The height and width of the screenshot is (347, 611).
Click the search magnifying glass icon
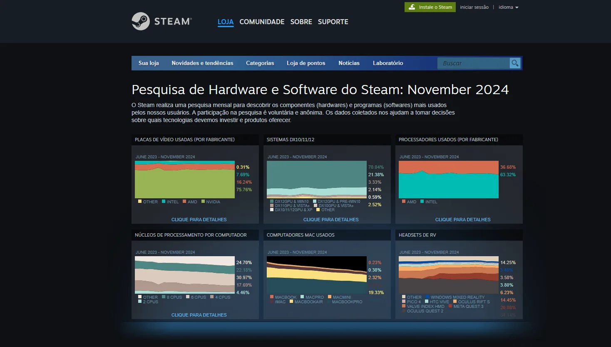(515, 63)
